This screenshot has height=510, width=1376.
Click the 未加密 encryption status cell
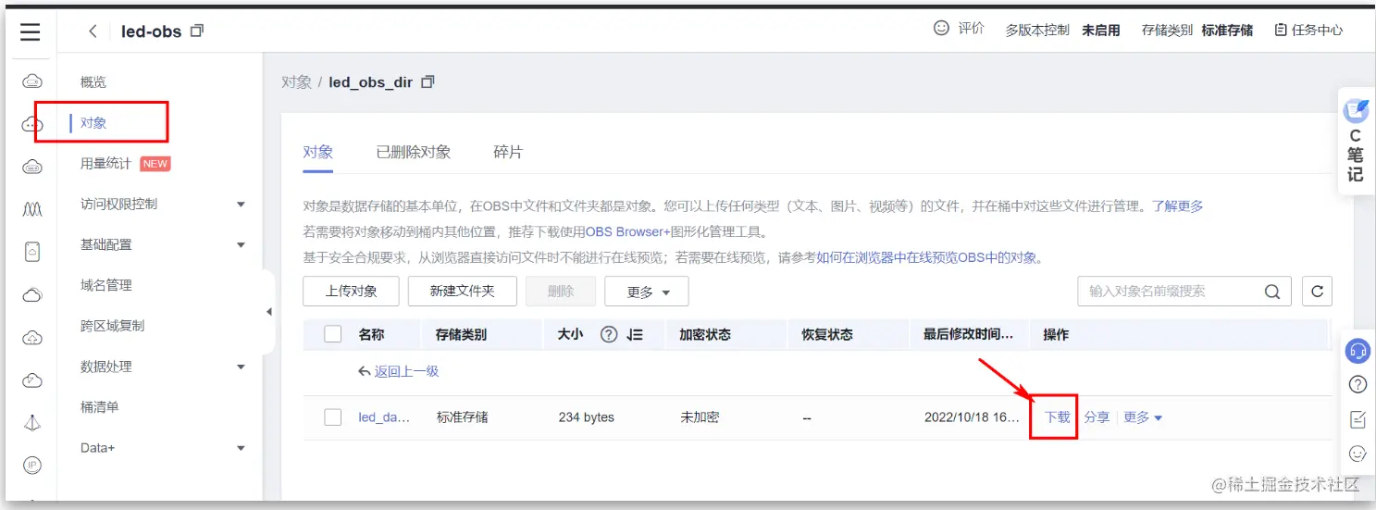coord(700,417)
